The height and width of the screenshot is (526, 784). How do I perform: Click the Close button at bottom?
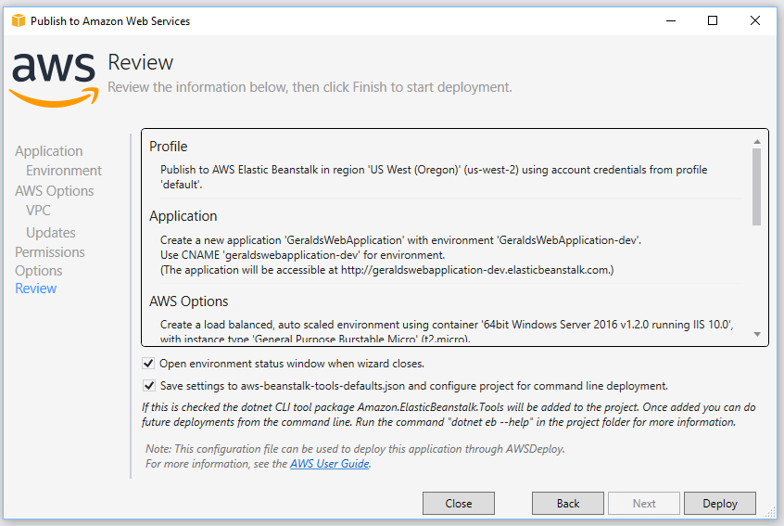point(459,504)
